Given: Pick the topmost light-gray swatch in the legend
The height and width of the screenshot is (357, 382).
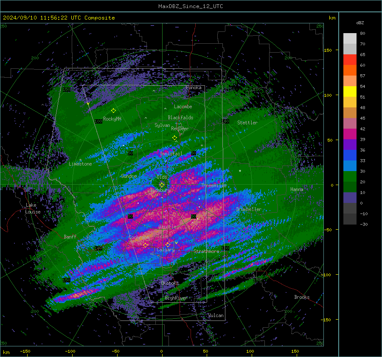Looking at the screenshot, I should pos(350,39).
